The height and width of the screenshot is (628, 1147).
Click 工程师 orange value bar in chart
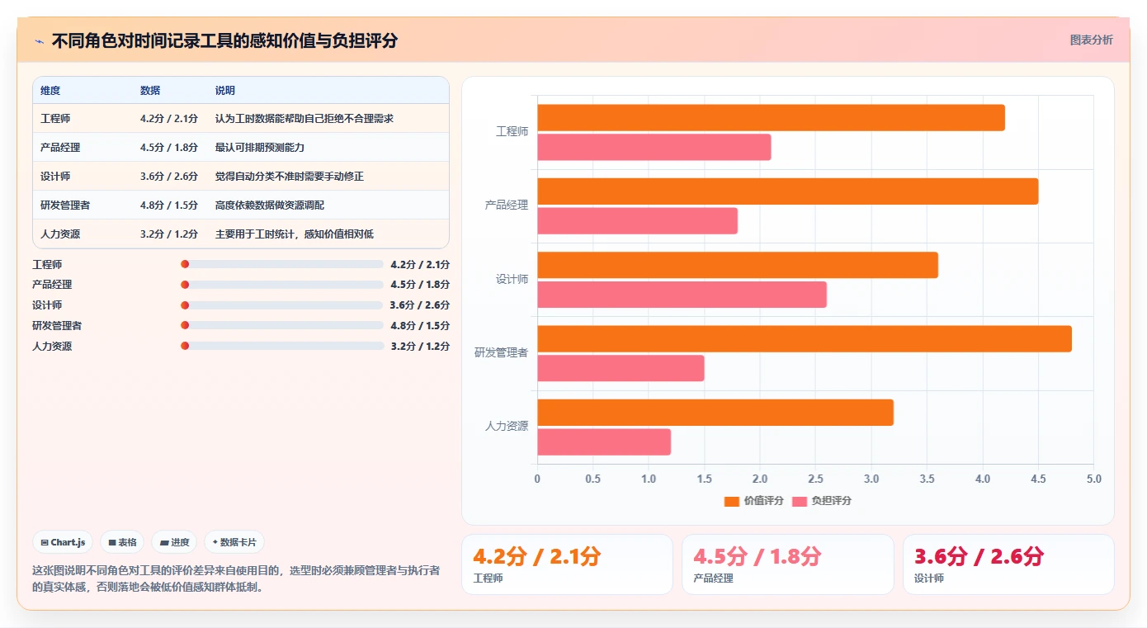click(x=771, y=118)
